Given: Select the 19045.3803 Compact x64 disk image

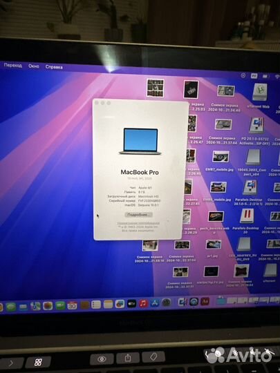Looking at the screenshot, I should coord(253,157).
